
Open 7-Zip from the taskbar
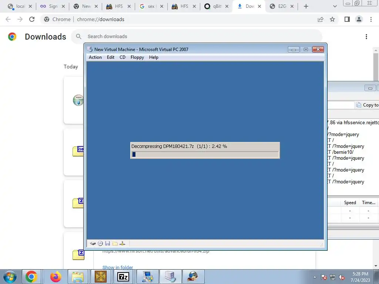point(123,277)
